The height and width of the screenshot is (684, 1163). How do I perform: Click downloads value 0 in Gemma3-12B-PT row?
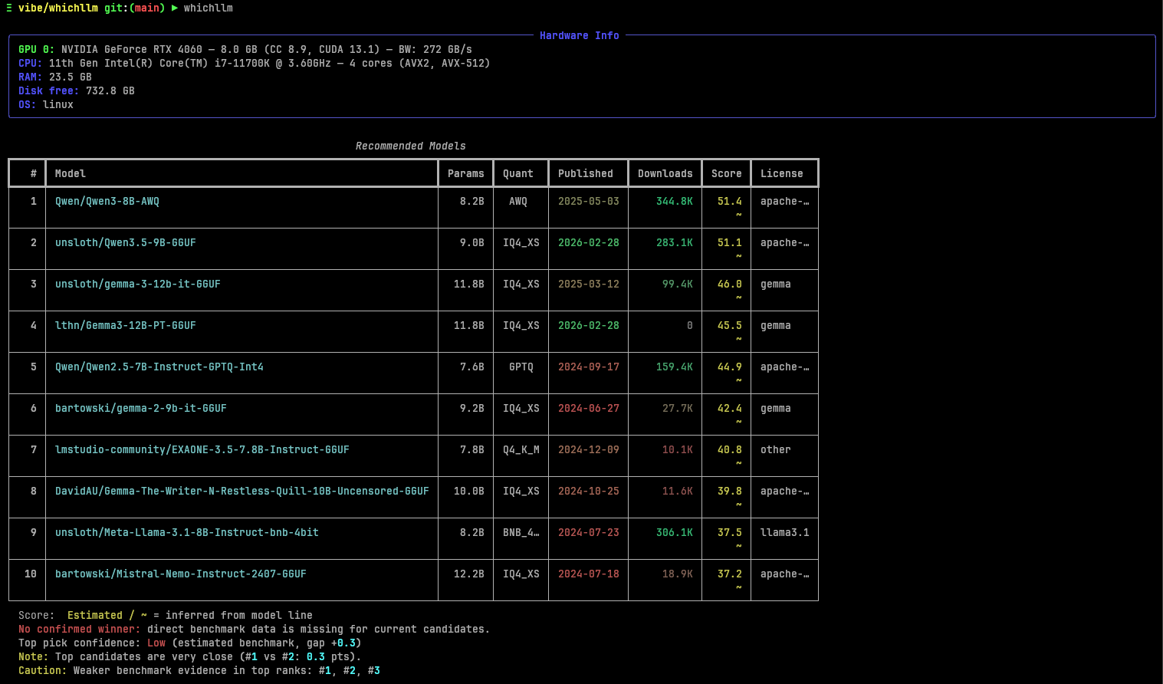point(690,326)
